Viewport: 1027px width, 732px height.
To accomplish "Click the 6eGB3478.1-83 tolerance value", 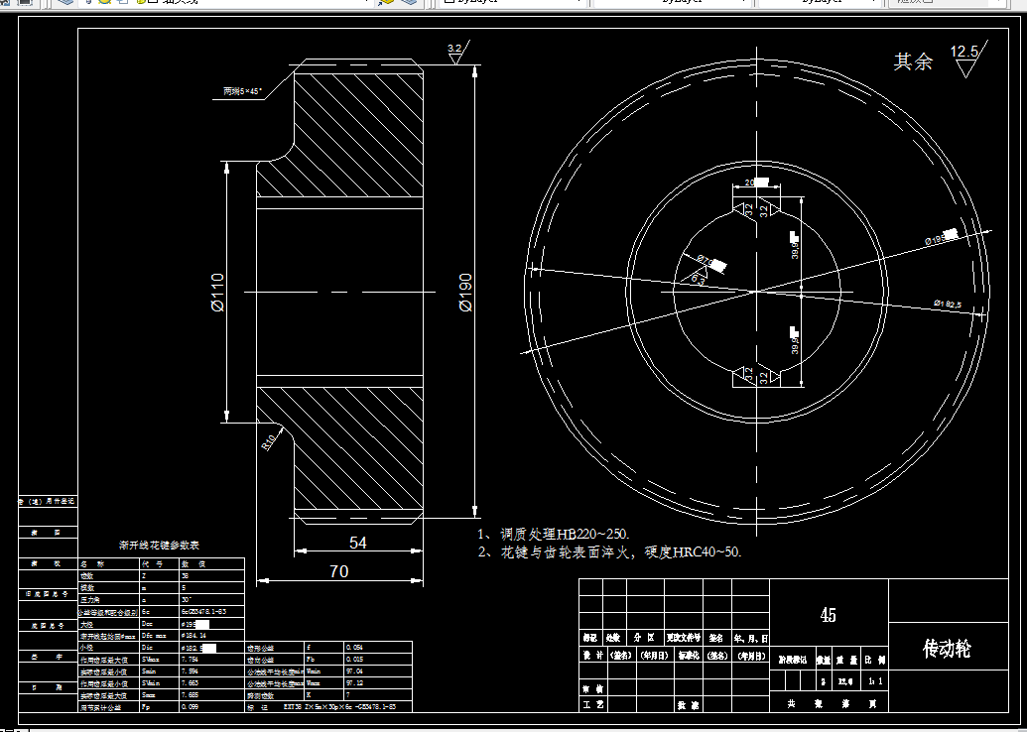I will [x=203, y=612].
